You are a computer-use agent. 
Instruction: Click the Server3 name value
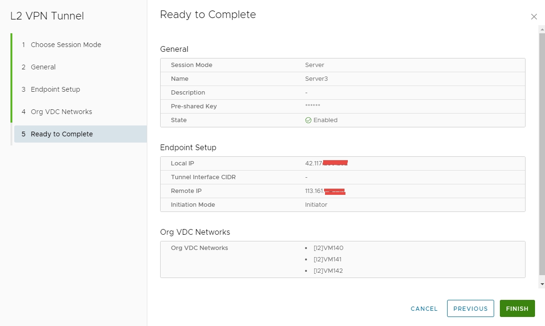click(316, 79)
